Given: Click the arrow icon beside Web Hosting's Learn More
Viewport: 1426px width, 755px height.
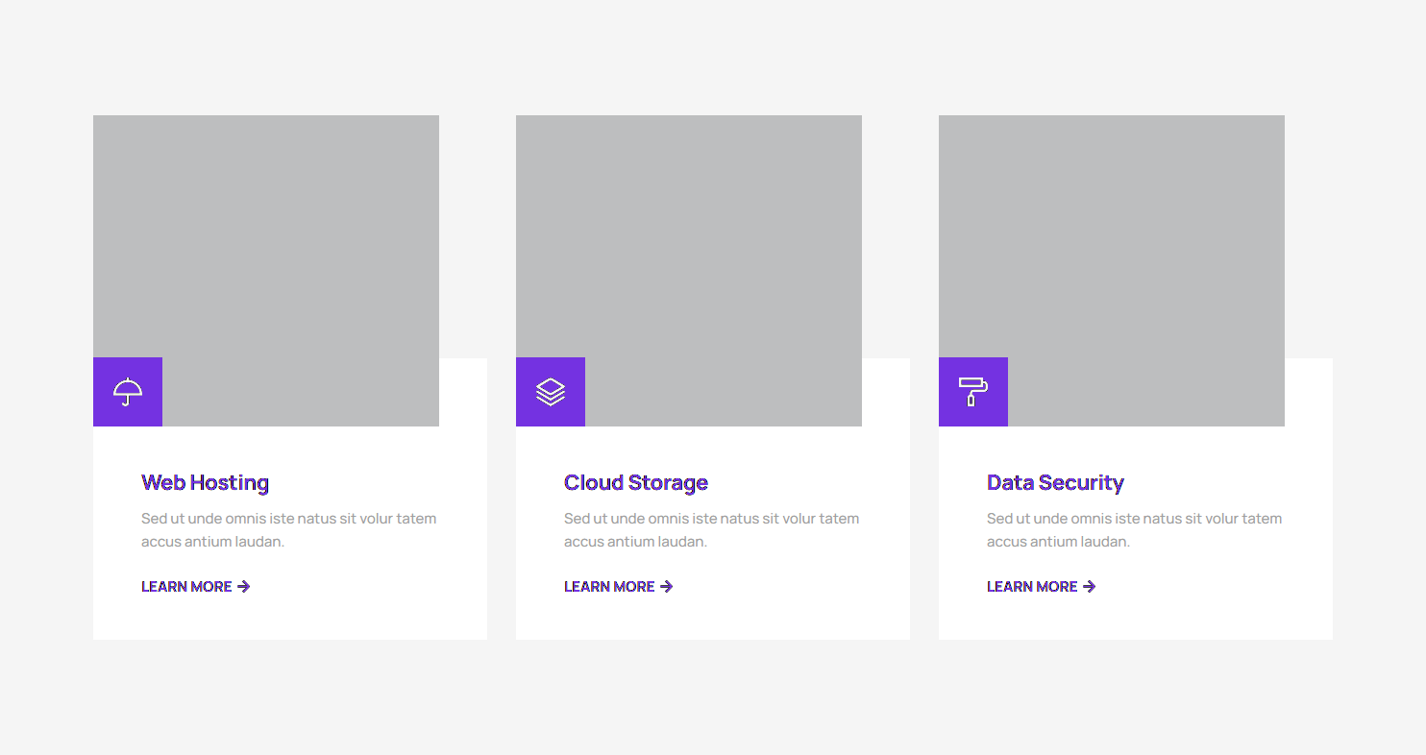Looking at the screenshot, I should pos(244,587).
